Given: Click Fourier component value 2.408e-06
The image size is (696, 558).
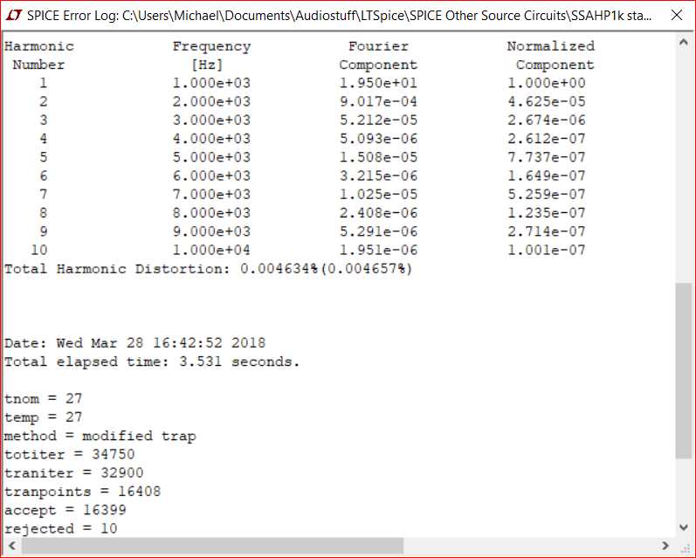Looking at the screenshot, I should 378,213.
